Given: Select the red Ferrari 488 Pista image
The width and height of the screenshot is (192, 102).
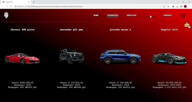Looking at the screenshot, I should (x=22, y=59).
